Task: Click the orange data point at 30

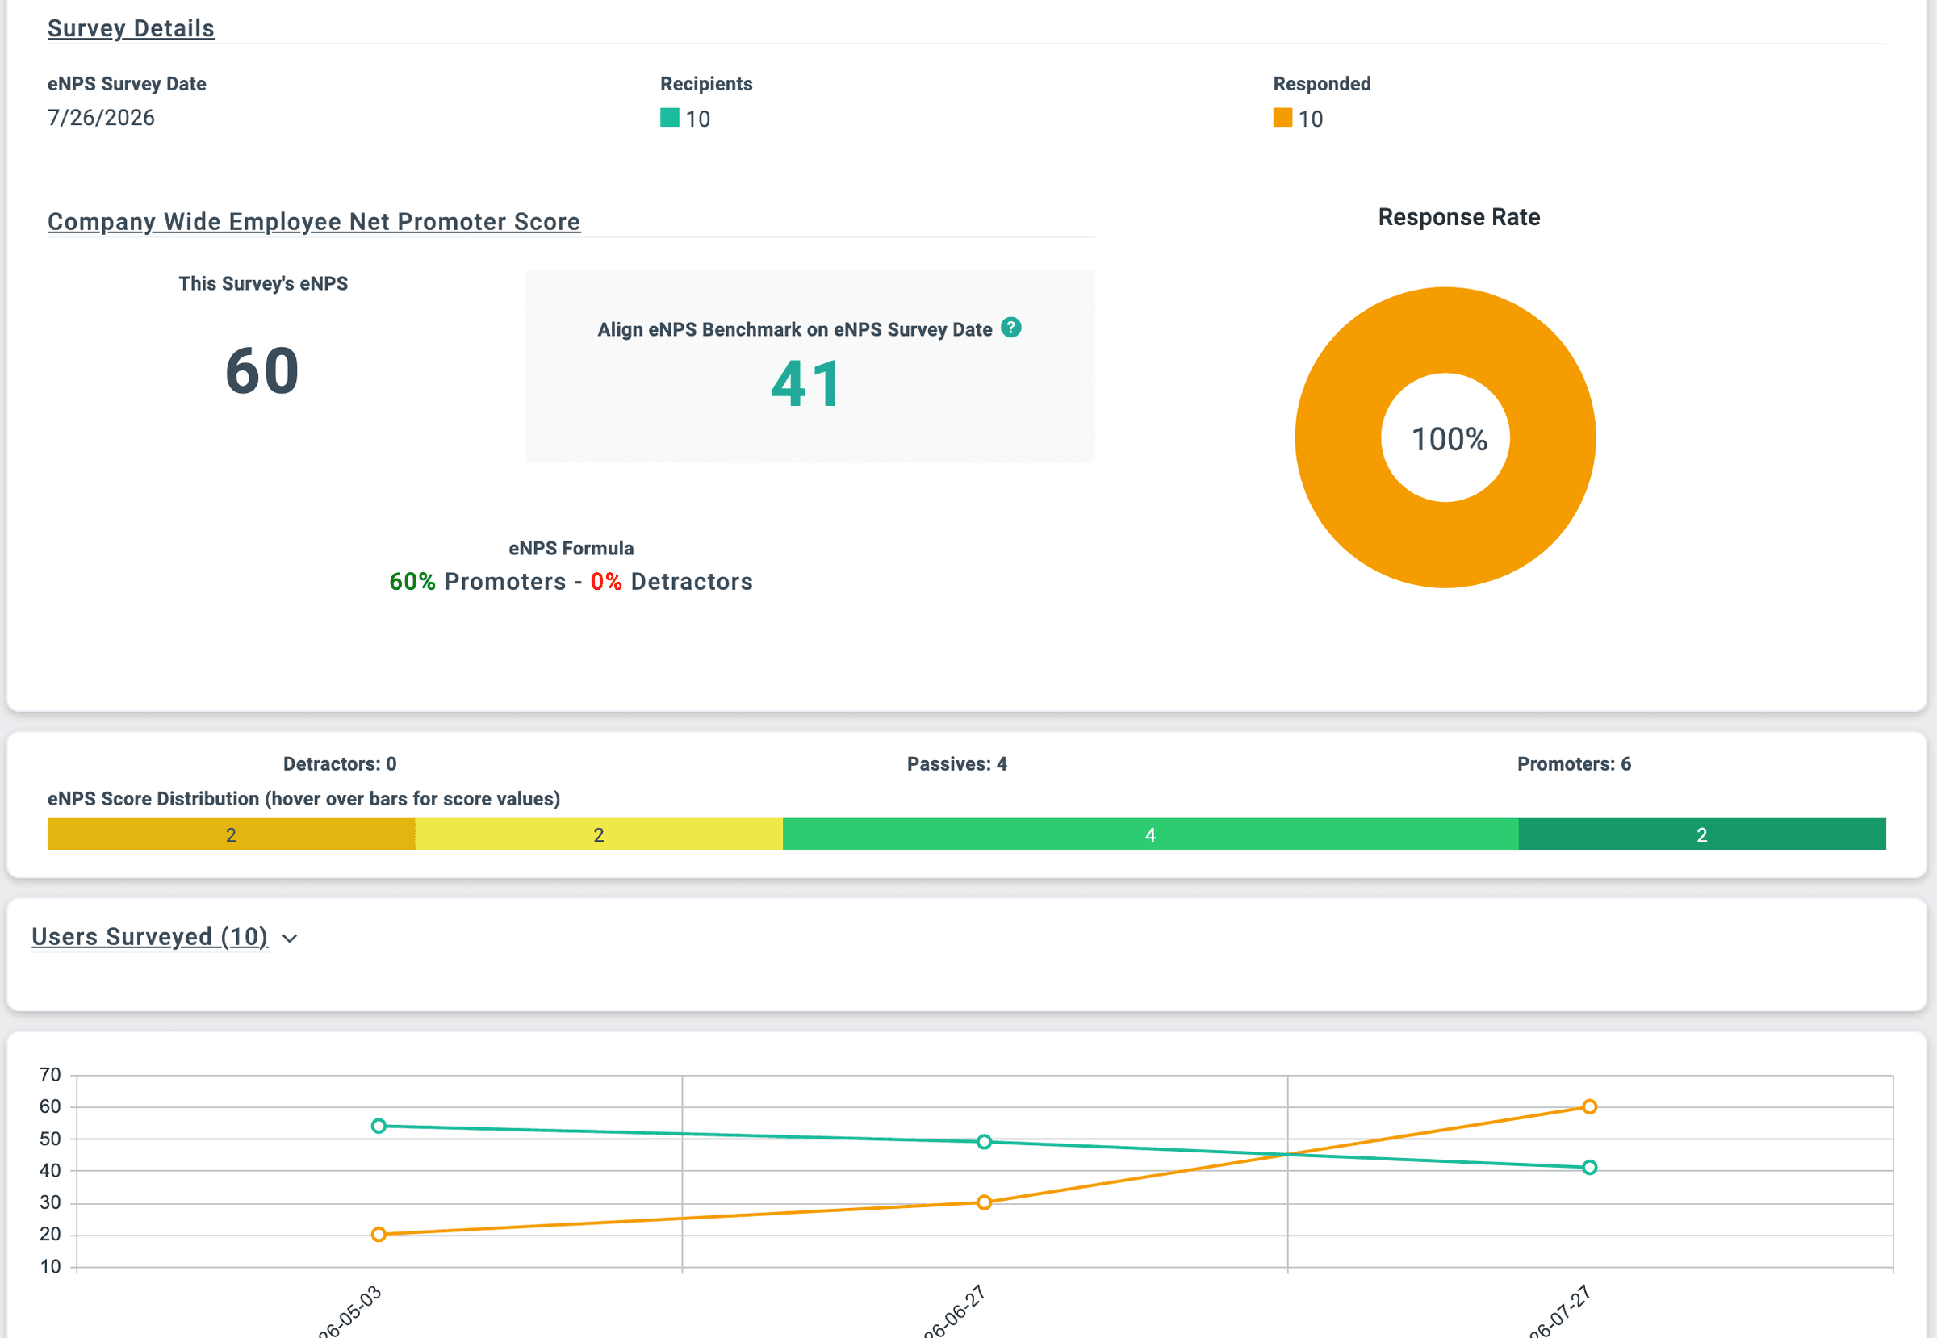Action: click(x=984, y=1202)
